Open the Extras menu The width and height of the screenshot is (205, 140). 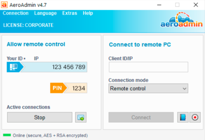70,13
